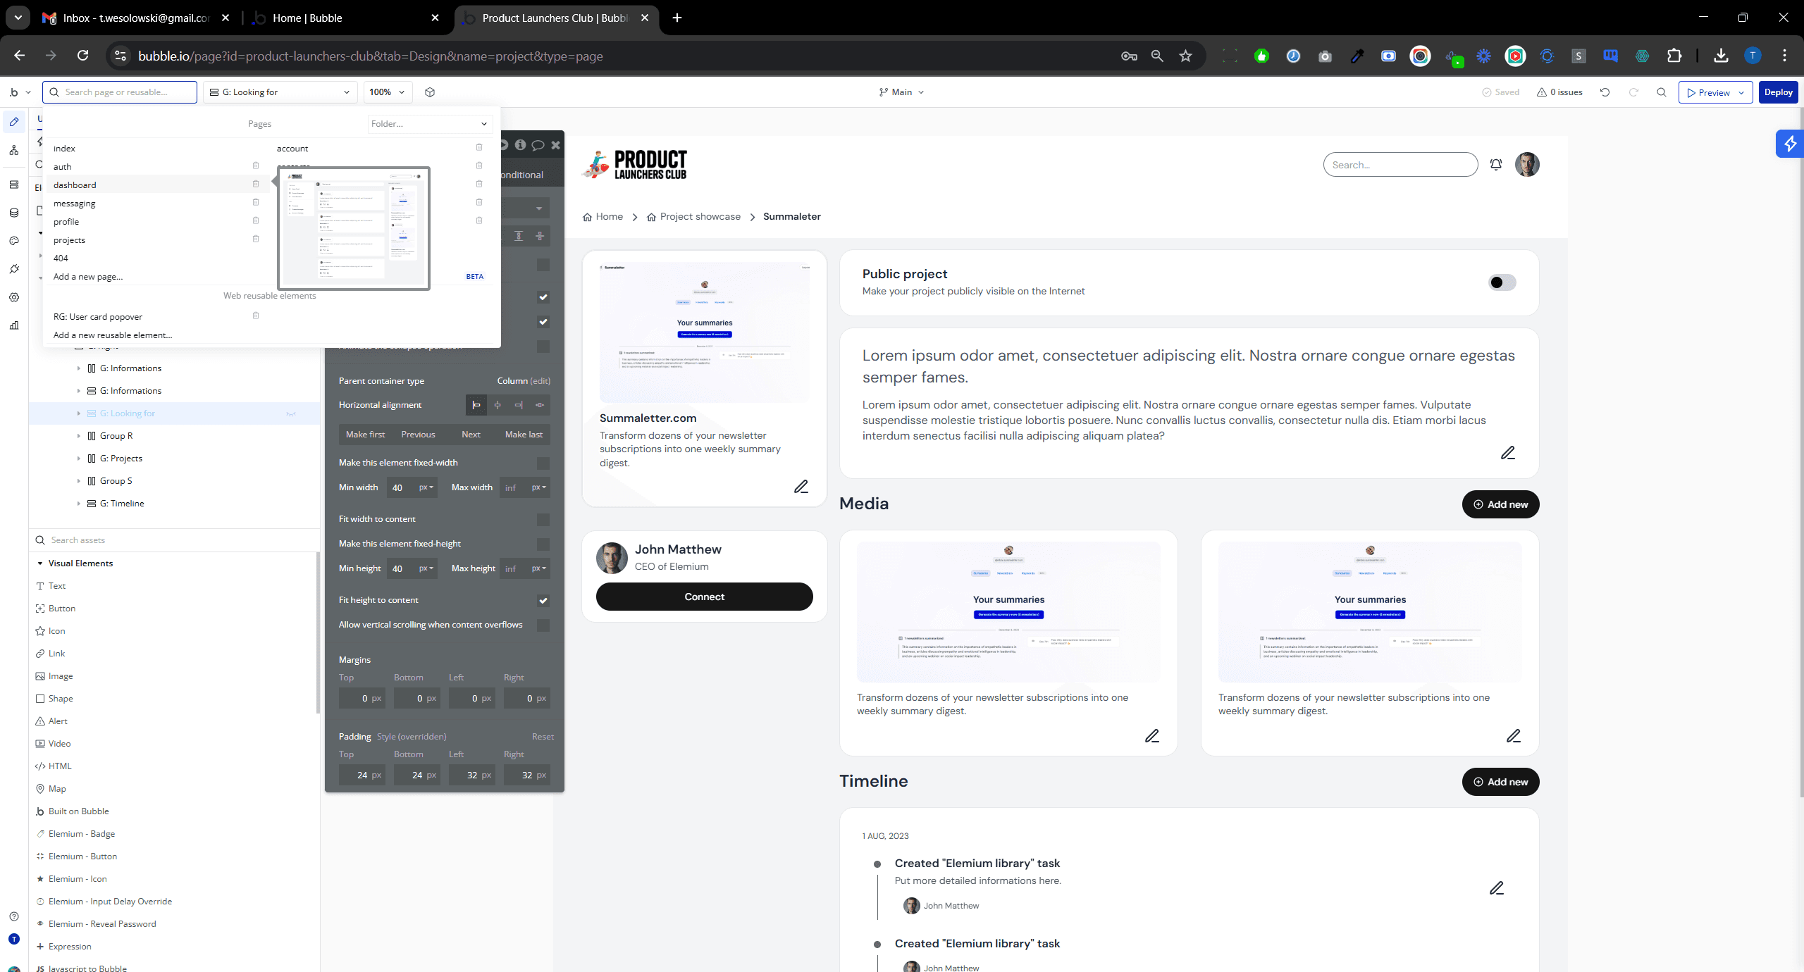Click the Search page or reusable field
Image resolution: width=1804 pixels, height=972 pixels.
120,92
